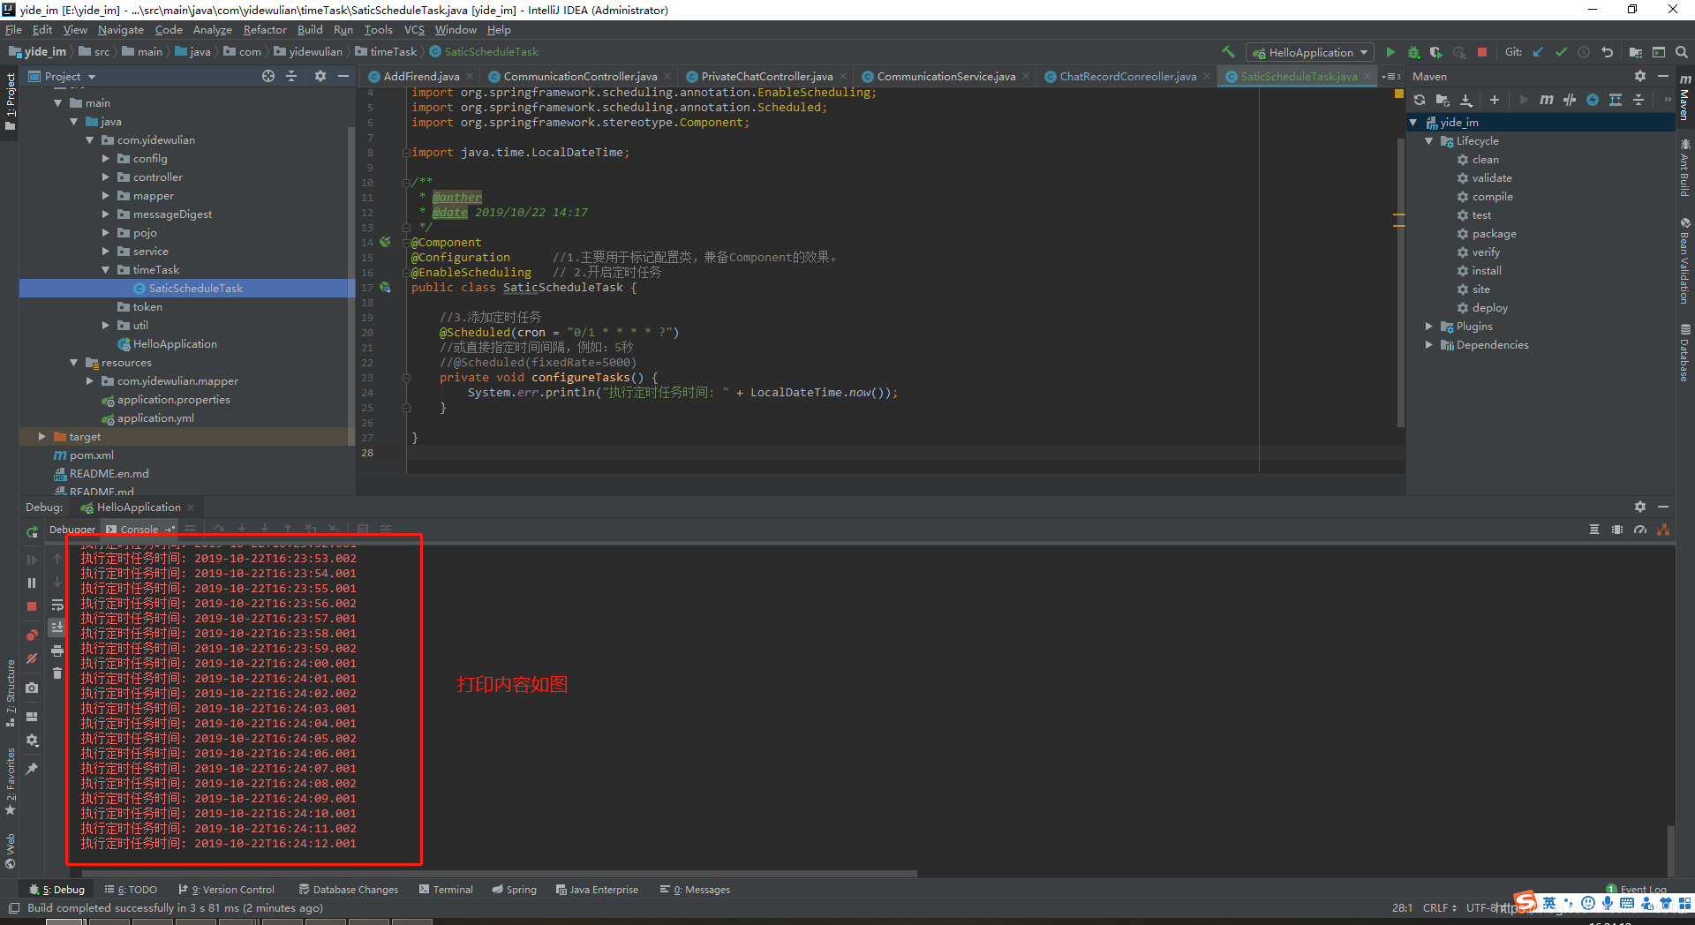This screenshot has height=925, width=1695.
Task: Open the Navigate menu
Action: pyautogui.click(x=120, y=29)
